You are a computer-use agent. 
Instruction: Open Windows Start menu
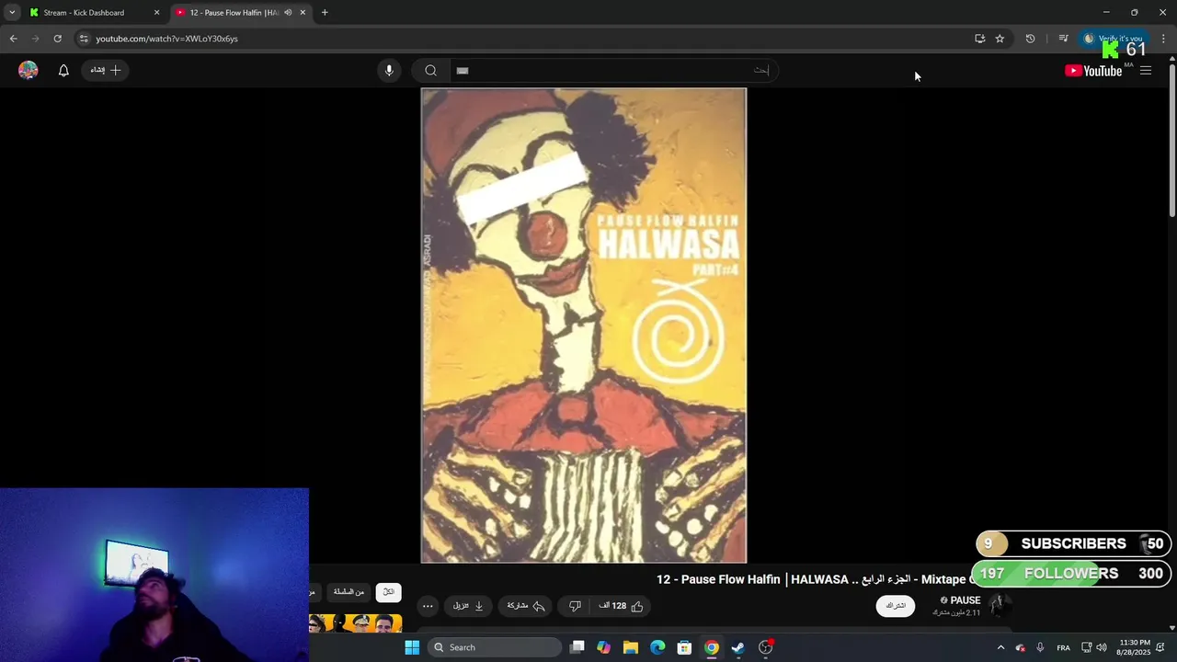(412, 647)
